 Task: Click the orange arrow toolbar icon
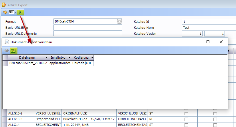tap(5, 12)
